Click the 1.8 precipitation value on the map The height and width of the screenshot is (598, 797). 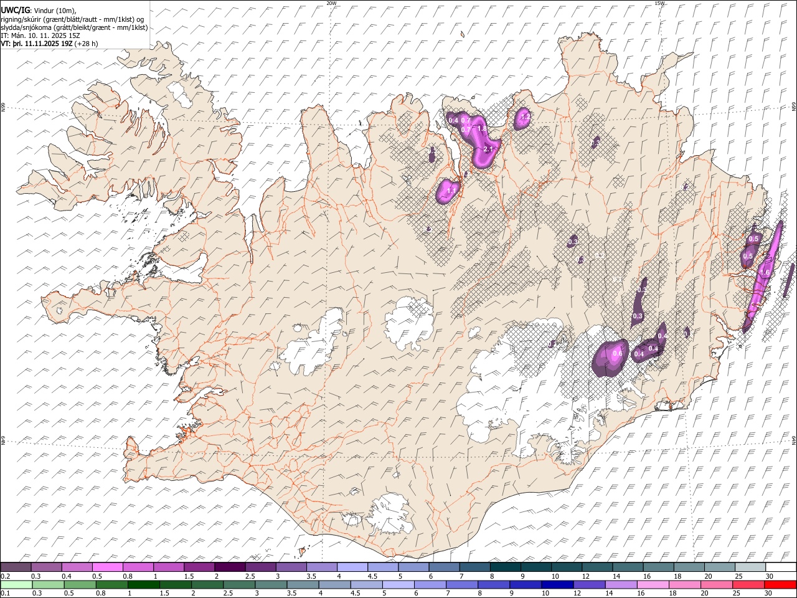click(482, 129)
